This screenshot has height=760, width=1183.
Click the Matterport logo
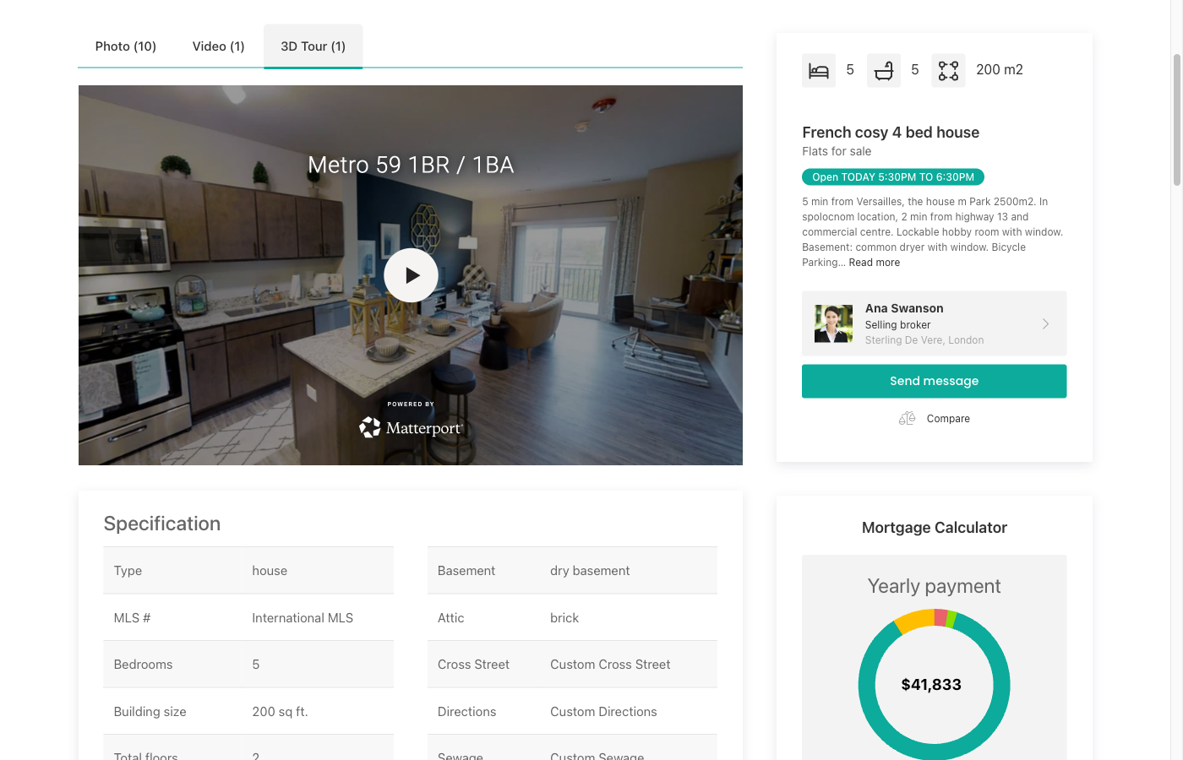point(411,427)
